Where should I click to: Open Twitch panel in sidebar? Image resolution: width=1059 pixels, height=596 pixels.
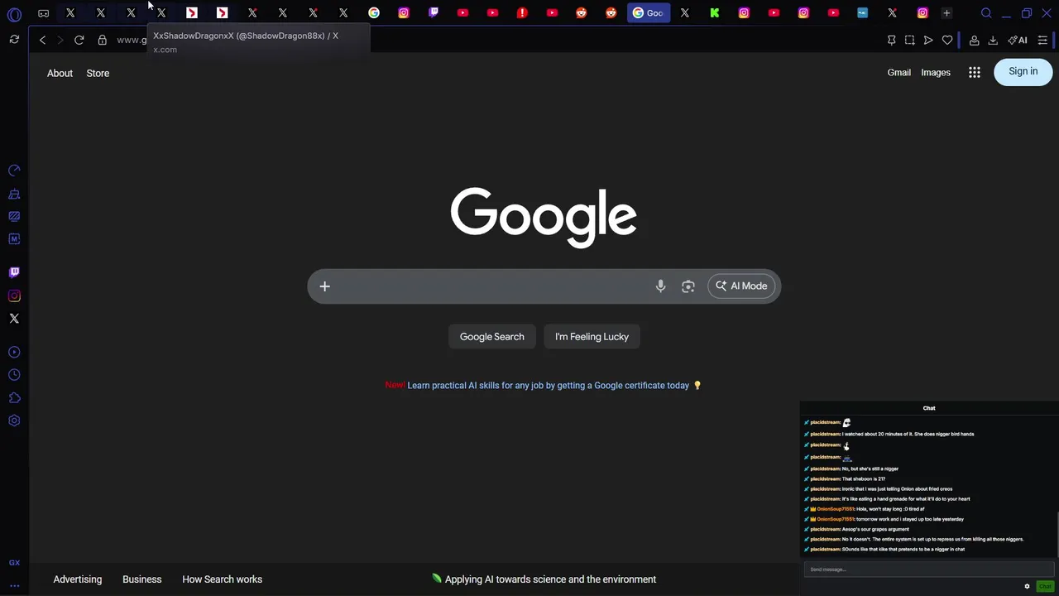[14, 272]
